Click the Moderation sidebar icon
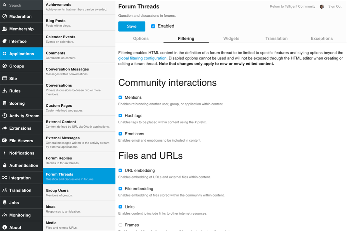 pos(5,16)
